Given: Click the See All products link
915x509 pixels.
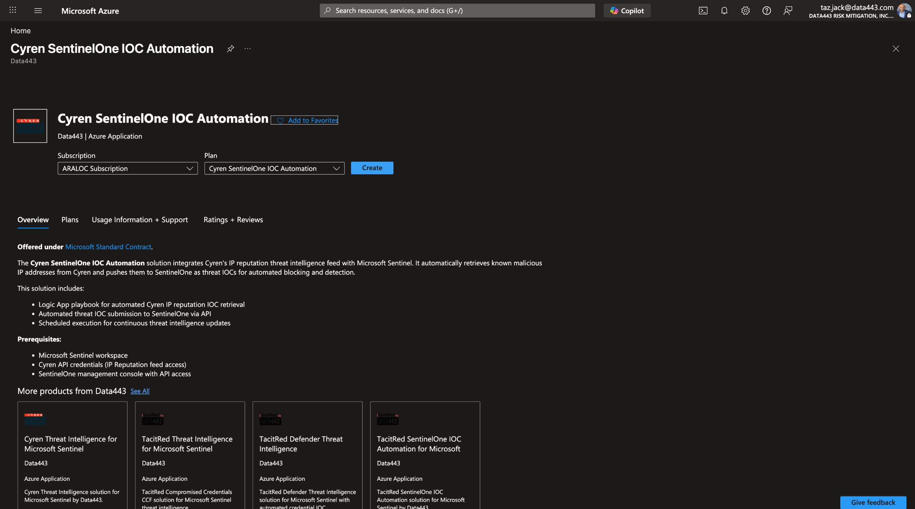Looking at the screenshot, I should [x=140, y=391].
